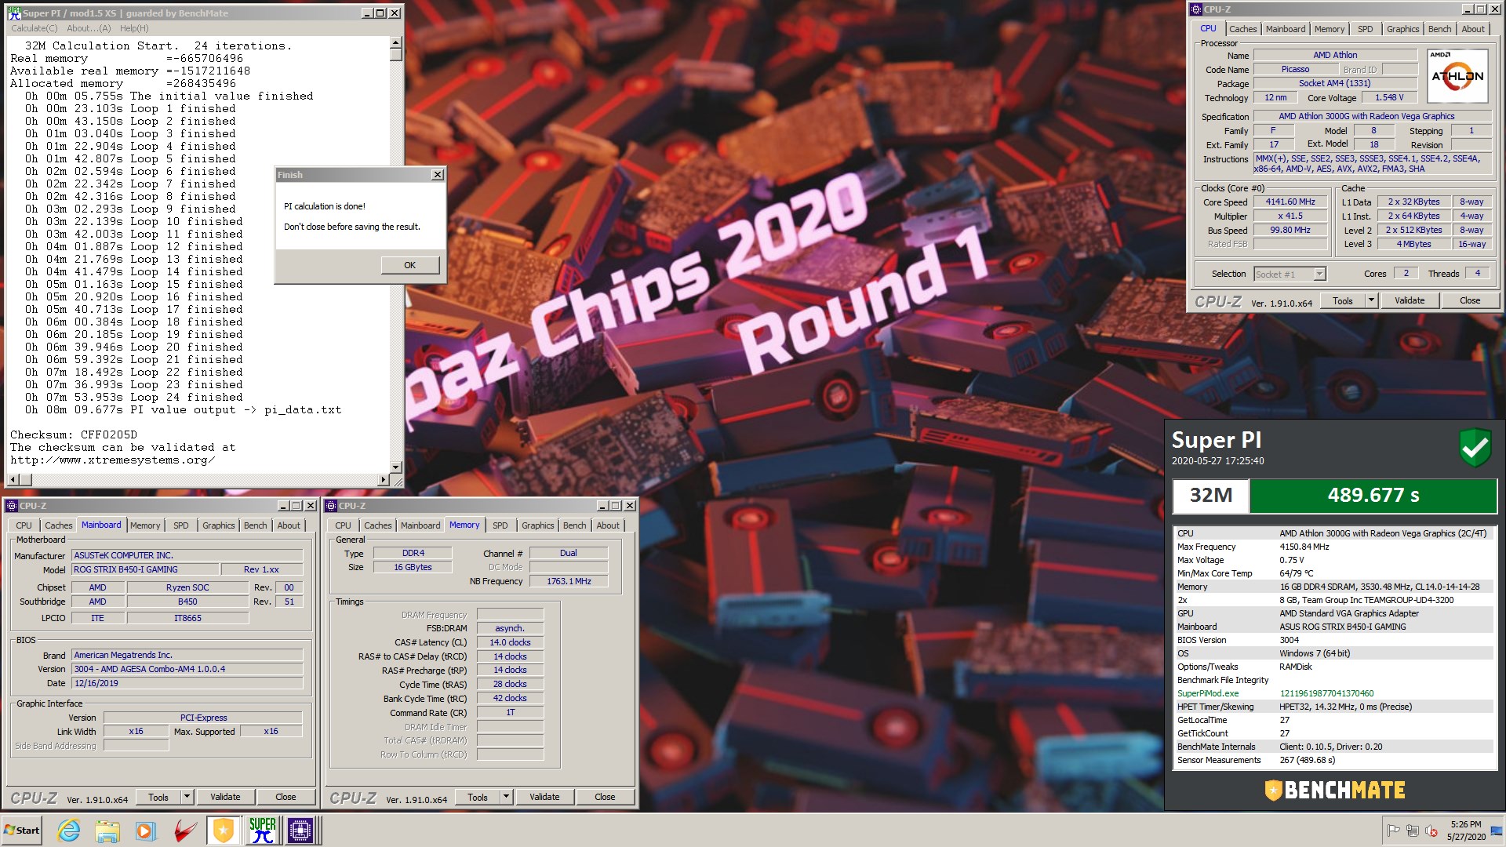Image resolution: width=1506 pixels, height=847 pixels.
Task: Click the CAS# Latency 14.0 clocks field
Action: pos(510,642)
